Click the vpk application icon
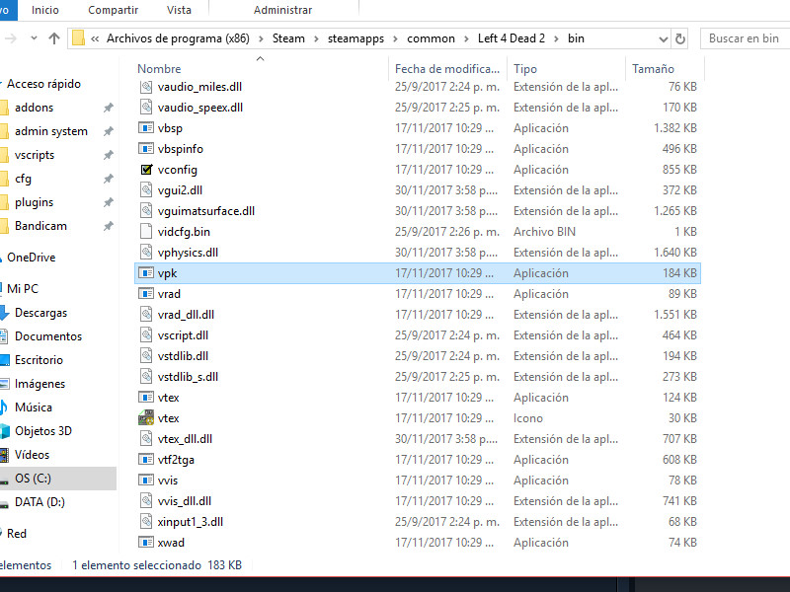 (146, 273)
